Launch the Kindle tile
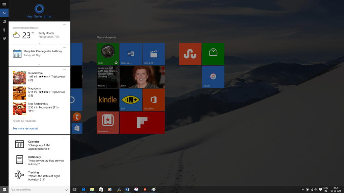This screenshot has width=344, height=193. 108,100
